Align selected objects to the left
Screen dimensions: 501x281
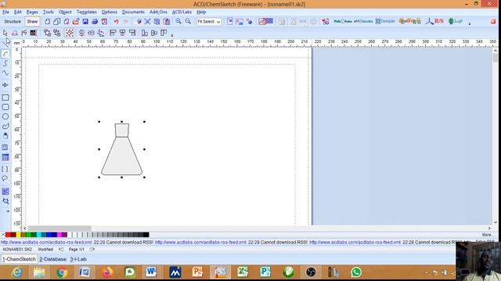point(113,33)
